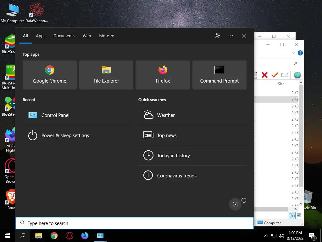Show hidden system tray icons chevron

click(x=266, y=236)
